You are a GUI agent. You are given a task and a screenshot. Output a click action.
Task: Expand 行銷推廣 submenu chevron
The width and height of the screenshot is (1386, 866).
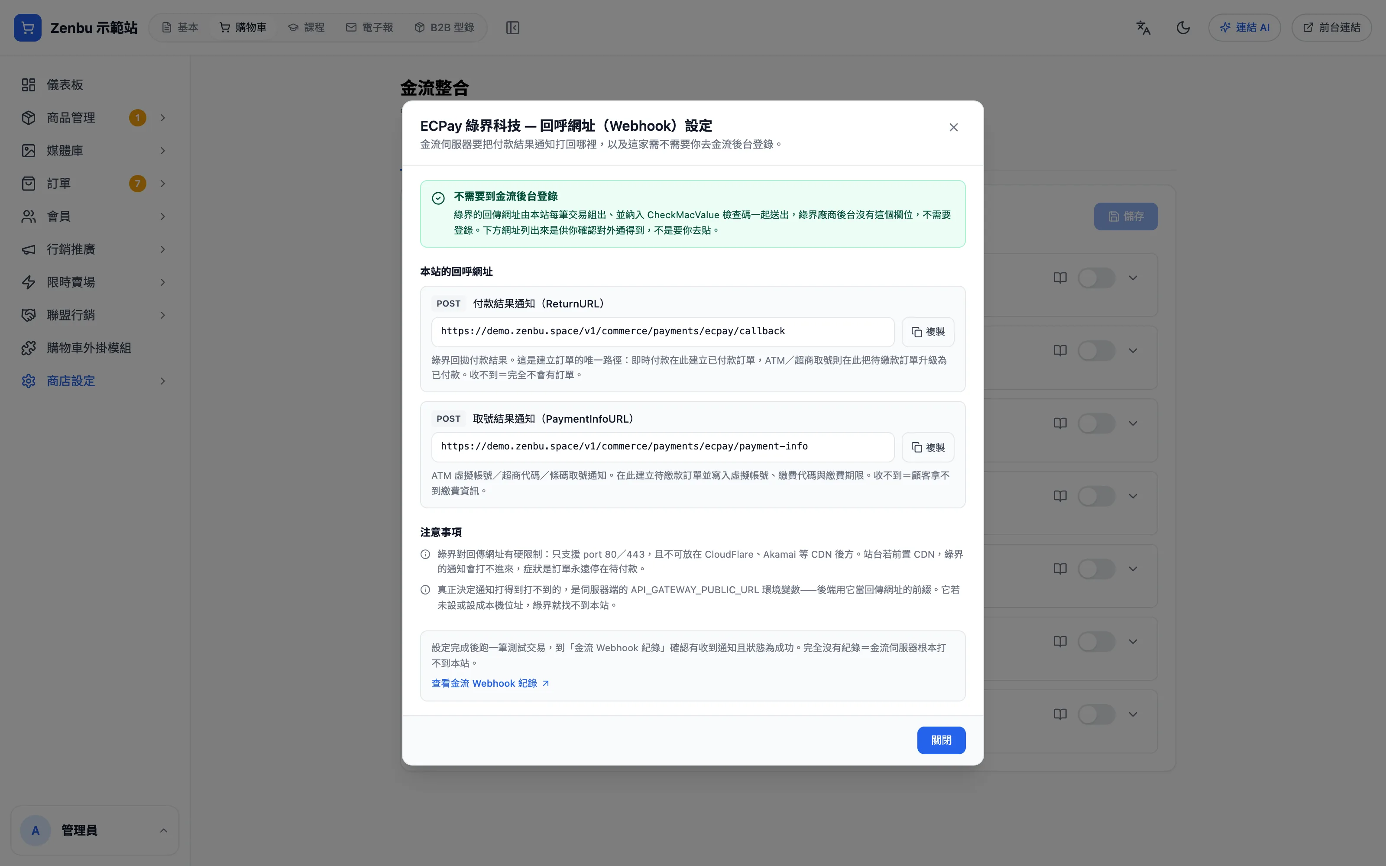click(163, 250)
